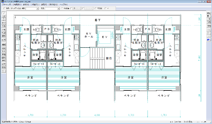
Task: Activate the 寸法 dimension tool
Action: click(4, 26)
